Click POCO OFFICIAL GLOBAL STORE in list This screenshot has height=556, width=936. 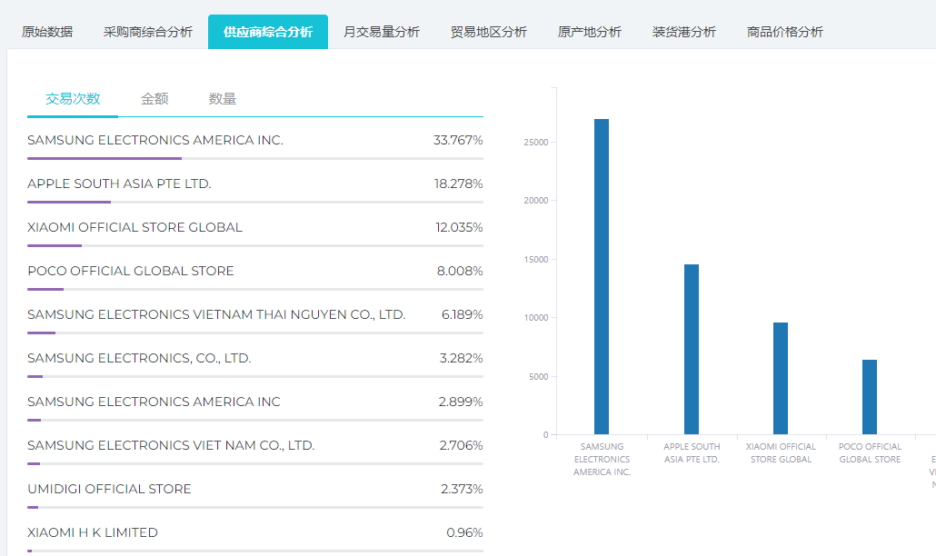coord(131,272)
